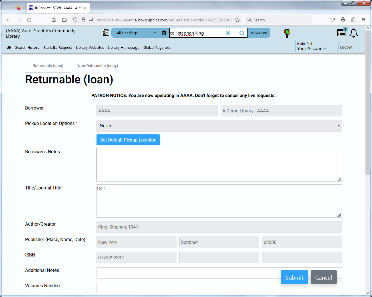The height and width of the screenshot is (297, 372).
Task: Open the extensions puzzle icon
Action: (x=353, y=20)
